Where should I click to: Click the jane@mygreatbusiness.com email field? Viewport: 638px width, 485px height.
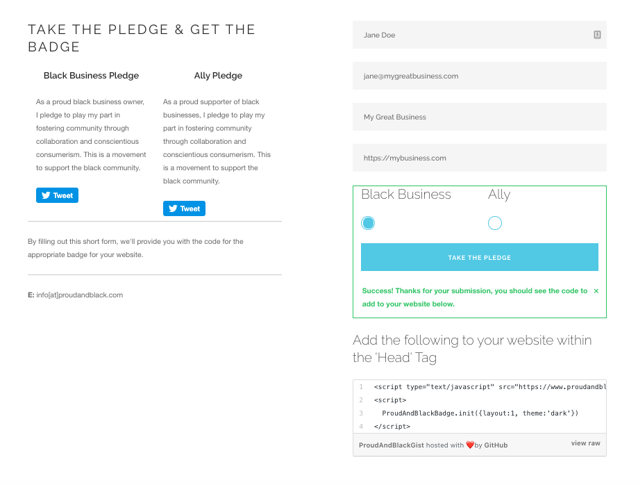479,76
